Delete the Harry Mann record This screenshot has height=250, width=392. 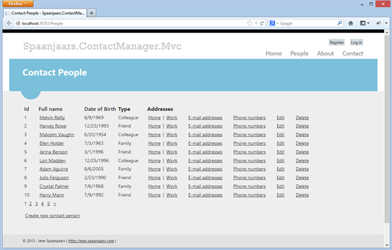[x=302, y=195]
